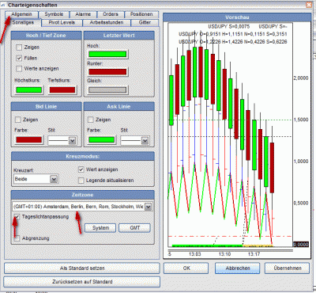Open the Alarme tab
Screen dimensions: 316x293
[x=83, y=14]
